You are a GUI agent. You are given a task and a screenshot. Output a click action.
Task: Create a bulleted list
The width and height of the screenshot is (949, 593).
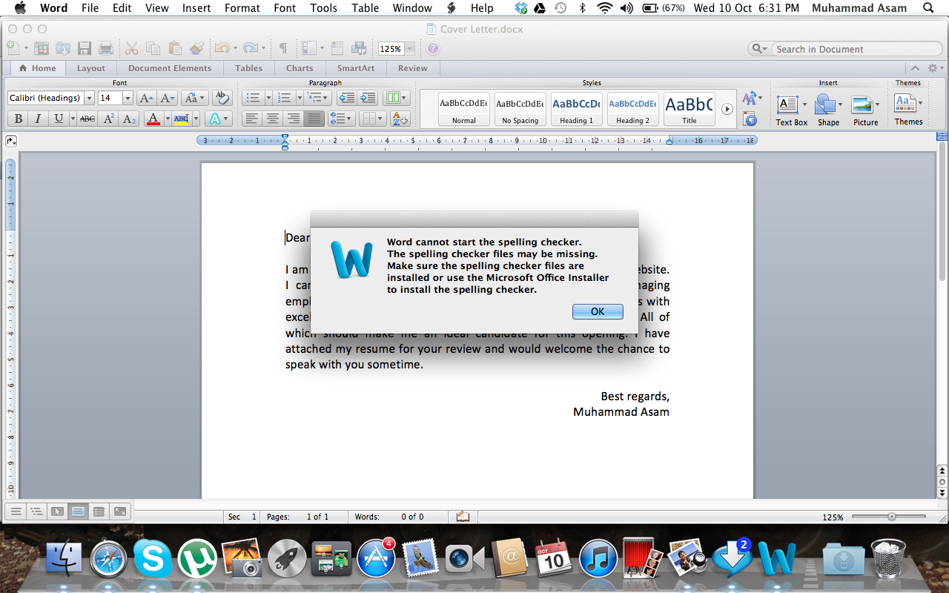pyautogui.click(x=253, y=98)
